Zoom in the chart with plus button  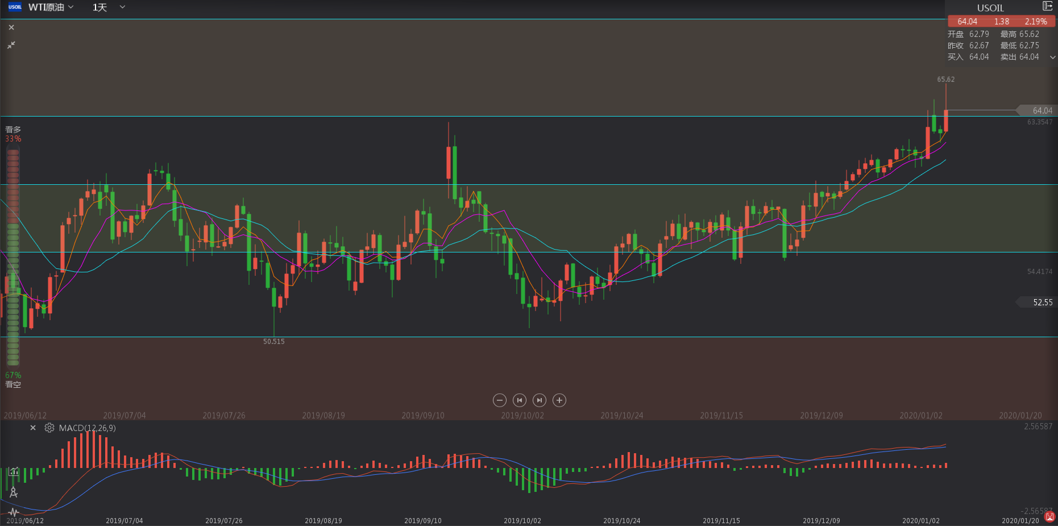coord(559,400)
